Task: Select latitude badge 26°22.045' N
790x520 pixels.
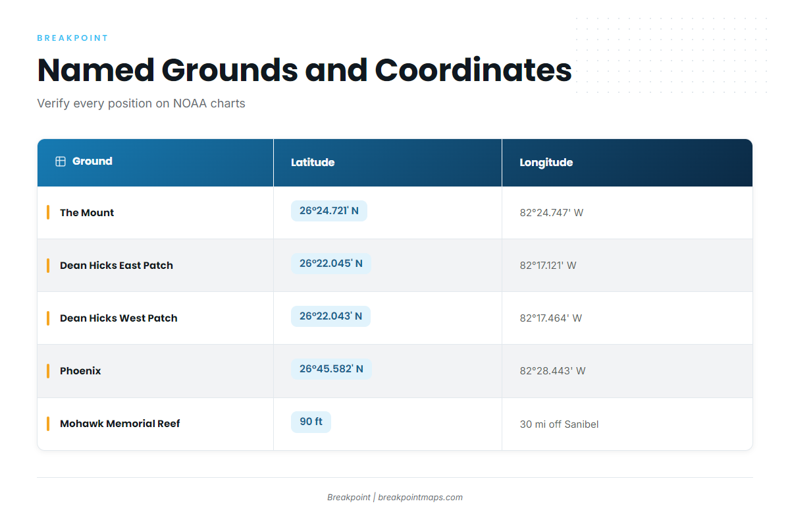Action: tap(331, 264)
